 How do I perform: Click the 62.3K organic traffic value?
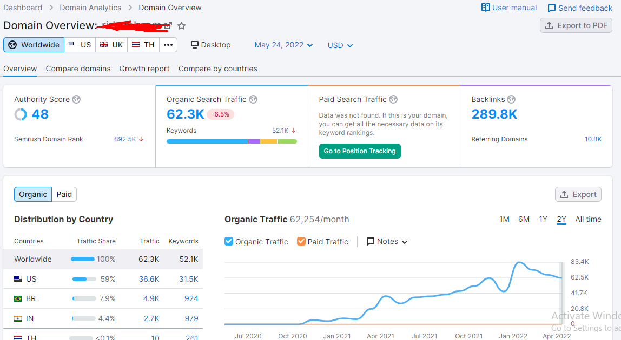186,114
